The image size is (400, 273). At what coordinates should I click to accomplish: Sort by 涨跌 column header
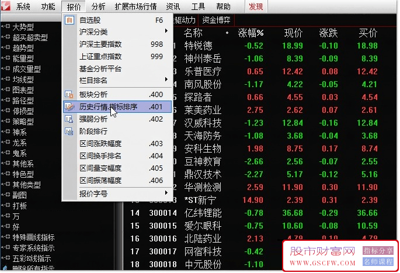click(x=328, y=33)
